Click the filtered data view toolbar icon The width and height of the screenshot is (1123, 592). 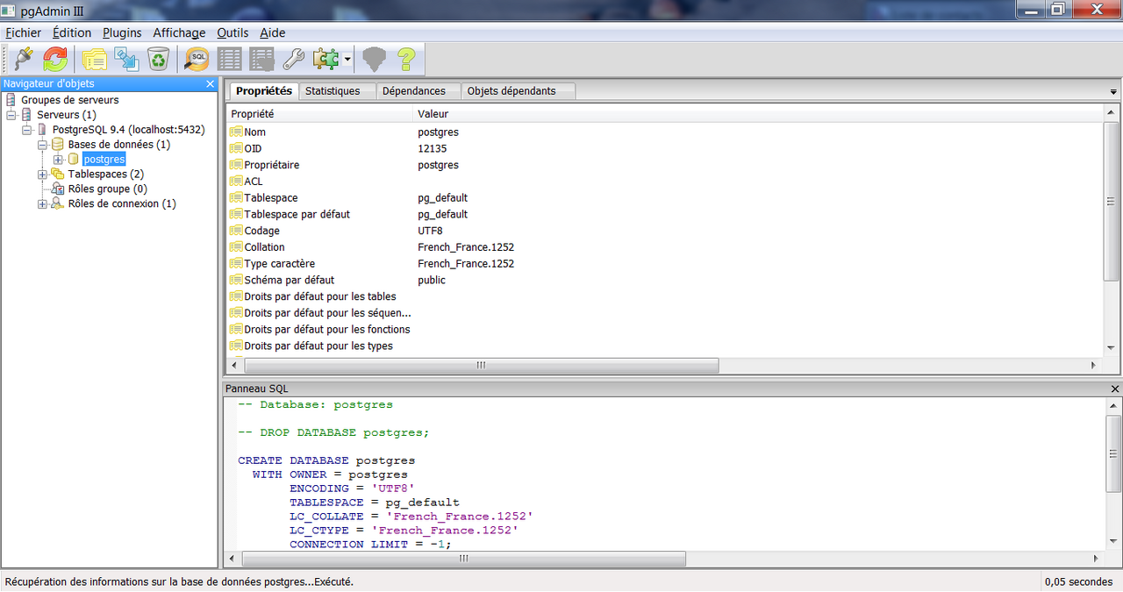[261, 59]
